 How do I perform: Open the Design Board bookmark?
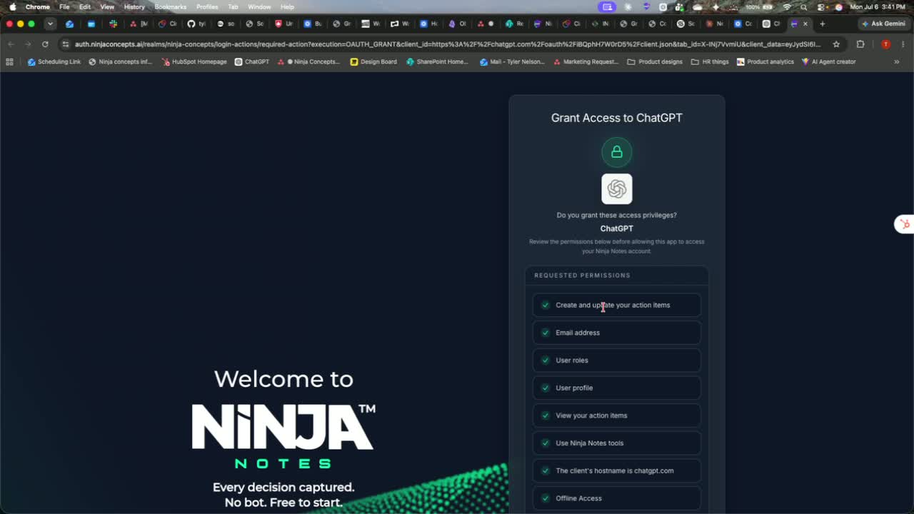(373, 62)
